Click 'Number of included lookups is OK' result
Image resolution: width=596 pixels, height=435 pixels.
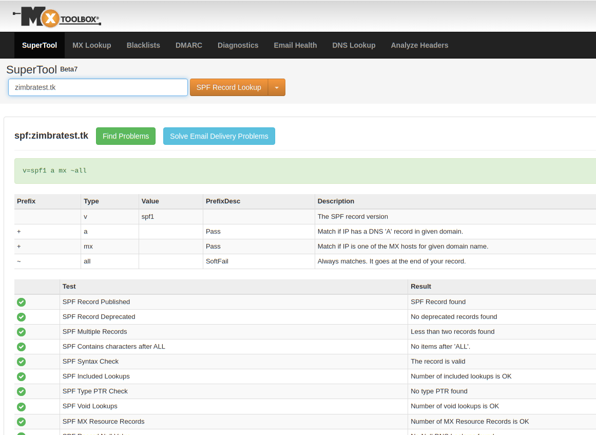click(x=461, y=376)
